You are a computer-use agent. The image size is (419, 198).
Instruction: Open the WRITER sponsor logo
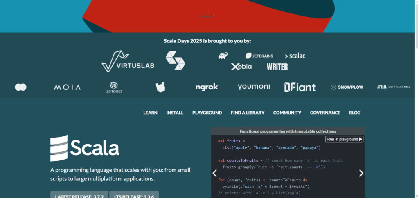277,67
